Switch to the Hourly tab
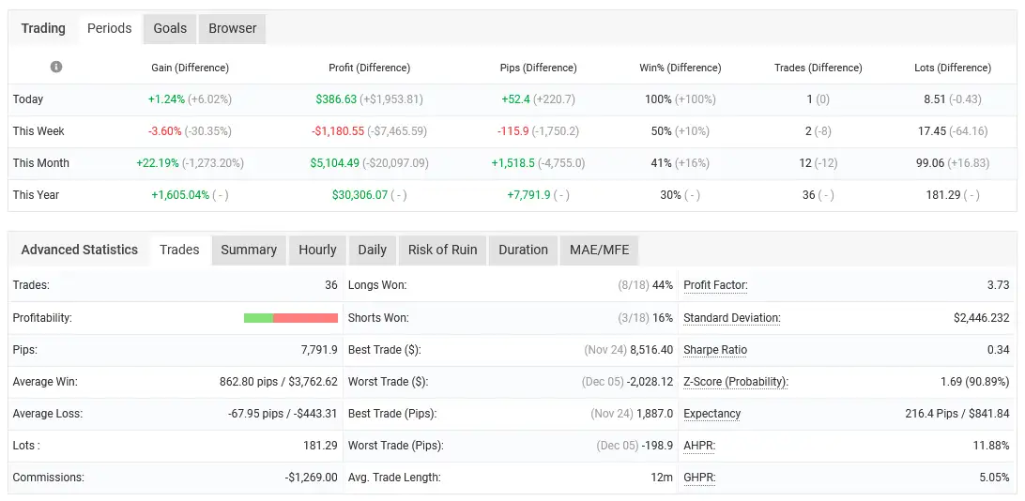This screenshot has height=501, width=1025. click(317, 250)
